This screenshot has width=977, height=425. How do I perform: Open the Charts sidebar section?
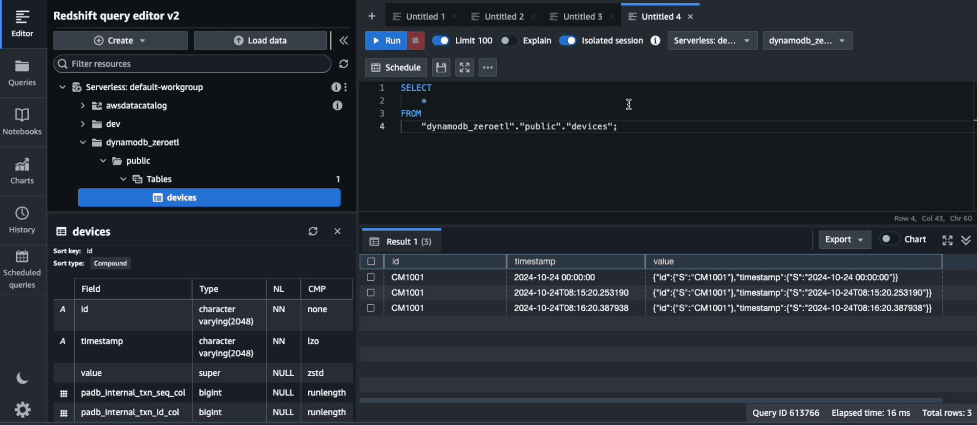pos(22,171)
